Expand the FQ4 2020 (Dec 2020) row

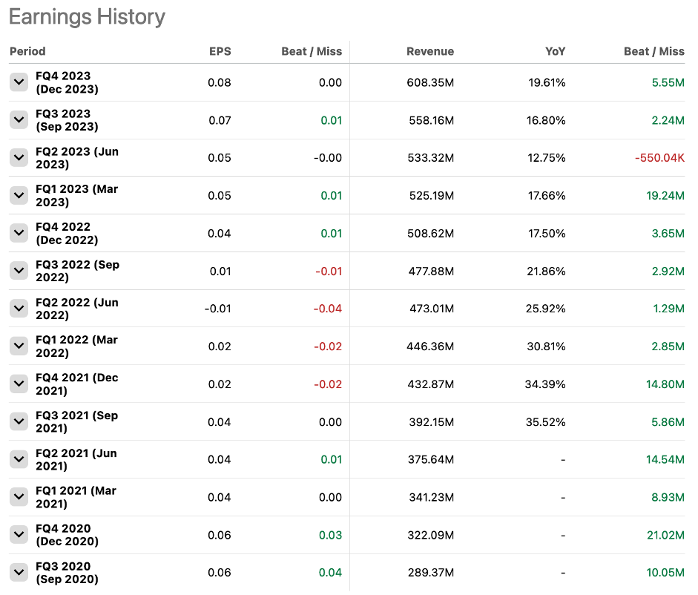click(19, 535)
